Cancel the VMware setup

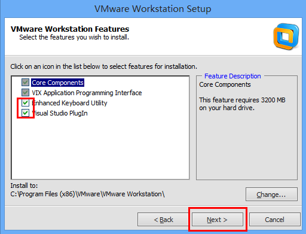274,220
